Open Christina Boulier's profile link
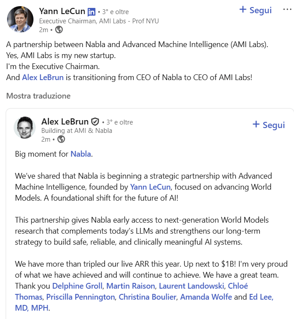The image size is (294, 319). click(x=147, y=297)
